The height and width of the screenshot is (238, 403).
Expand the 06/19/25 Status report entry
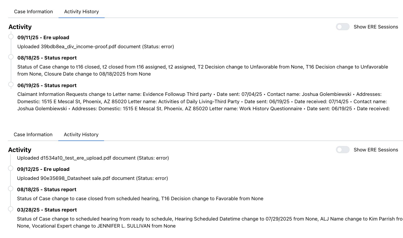click(x=47, y=85)
